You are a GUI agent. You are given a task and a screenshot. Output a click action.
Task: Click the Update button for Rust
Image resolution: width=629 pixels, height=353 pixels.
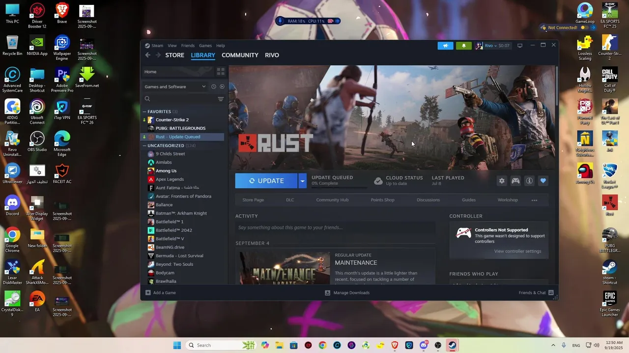266,181
